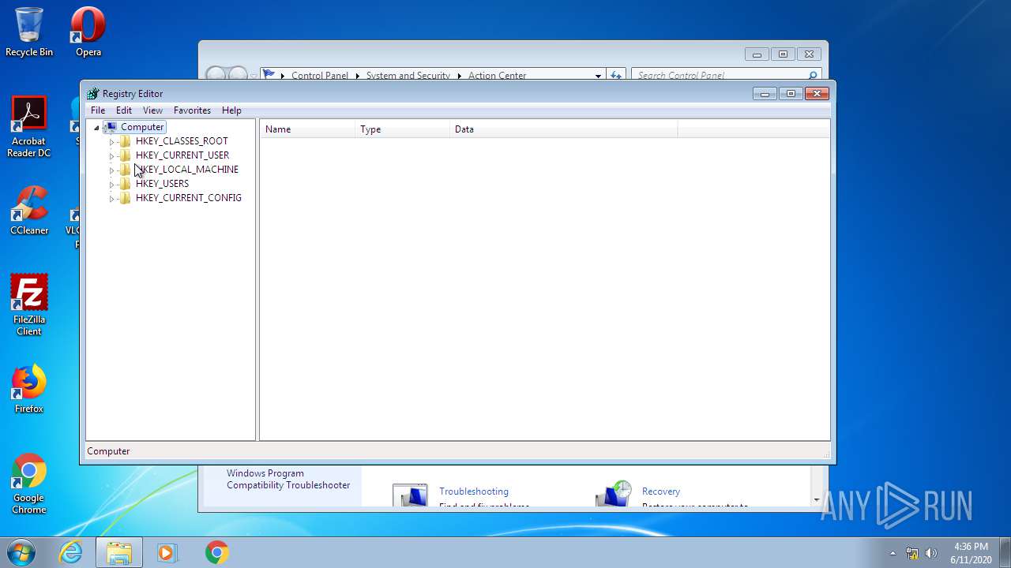Open the File menu in Registry Editor
Viewport: 1011px width, 568px height.
click(98, 110)
